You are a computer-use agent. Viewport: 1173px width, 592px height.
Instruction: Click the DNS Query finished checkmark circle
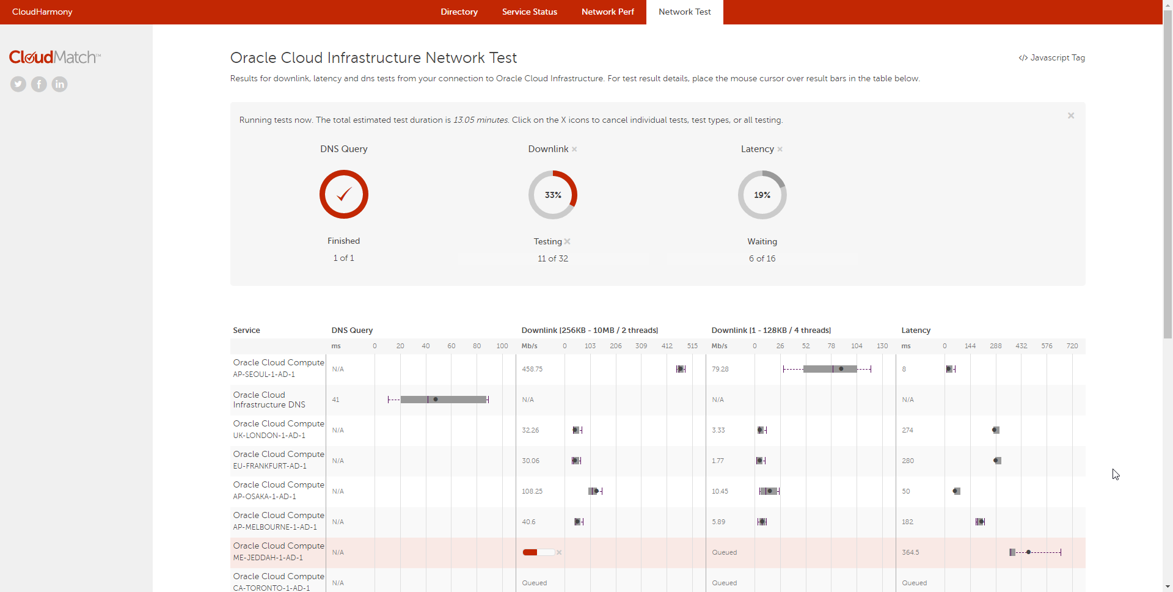[x=344, y=194]
